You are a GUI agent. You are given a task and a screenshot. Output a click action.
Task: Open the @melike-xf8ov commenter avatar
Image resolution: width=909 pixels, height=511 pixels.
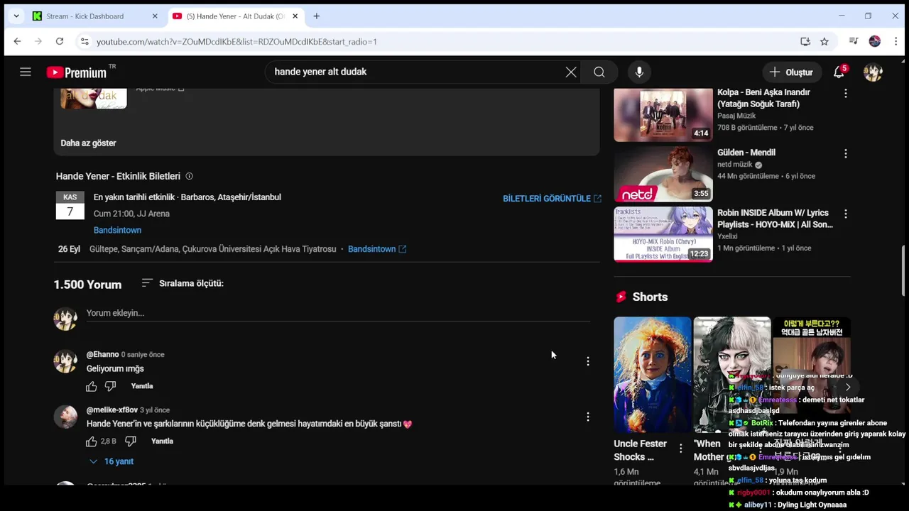click(65, 417)
